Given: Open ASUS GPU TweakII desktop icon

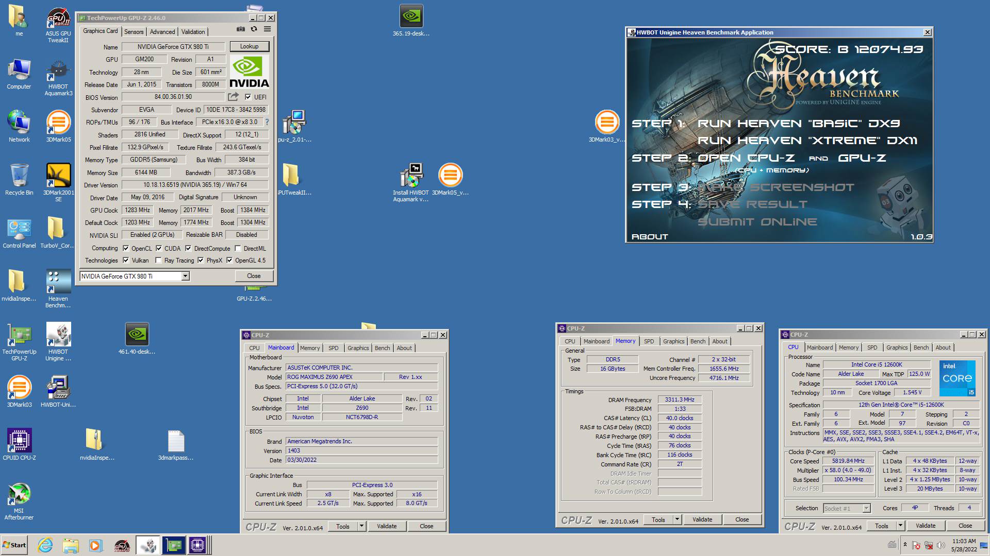Looking at the screenshot, I should 58,25.
